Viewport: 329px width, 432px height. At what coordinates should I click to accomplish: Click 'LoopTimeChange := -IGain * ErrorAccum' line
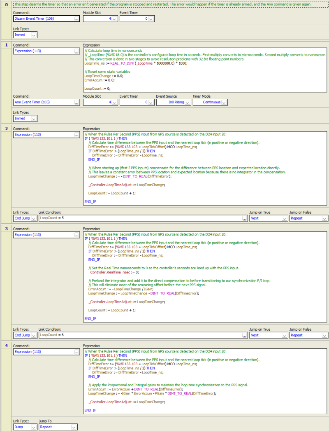153,394
